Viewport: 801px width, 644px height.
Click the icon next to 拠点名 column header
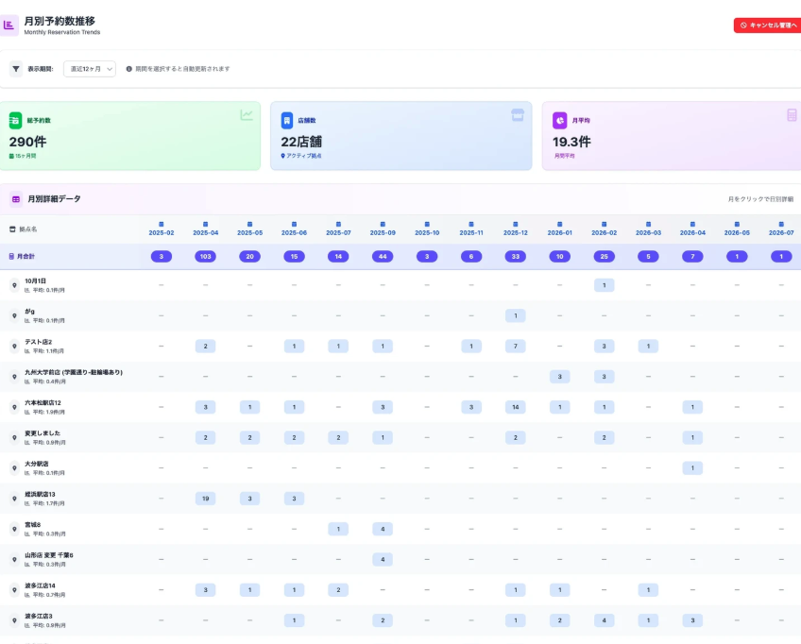point(13,229)
